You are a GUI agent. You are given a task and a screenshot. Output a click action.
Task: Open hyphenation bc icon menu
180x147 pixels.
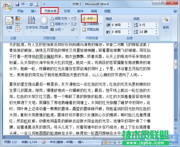(x=74, y=30)
